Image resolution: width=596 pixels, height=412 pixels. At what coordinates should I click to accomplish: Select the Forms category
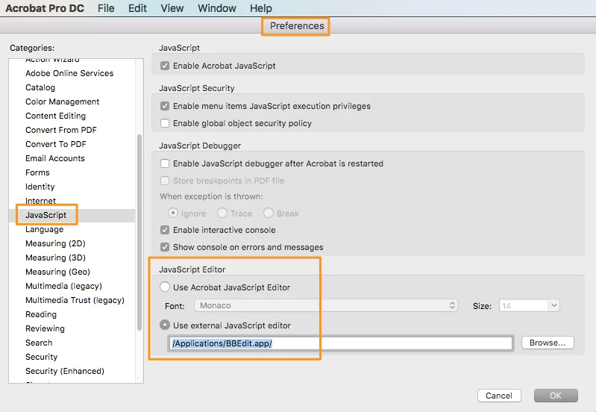pos(37,172)
